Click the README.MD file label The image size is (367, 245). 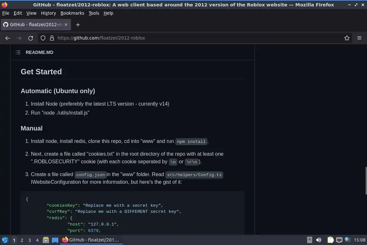[39, 52]
